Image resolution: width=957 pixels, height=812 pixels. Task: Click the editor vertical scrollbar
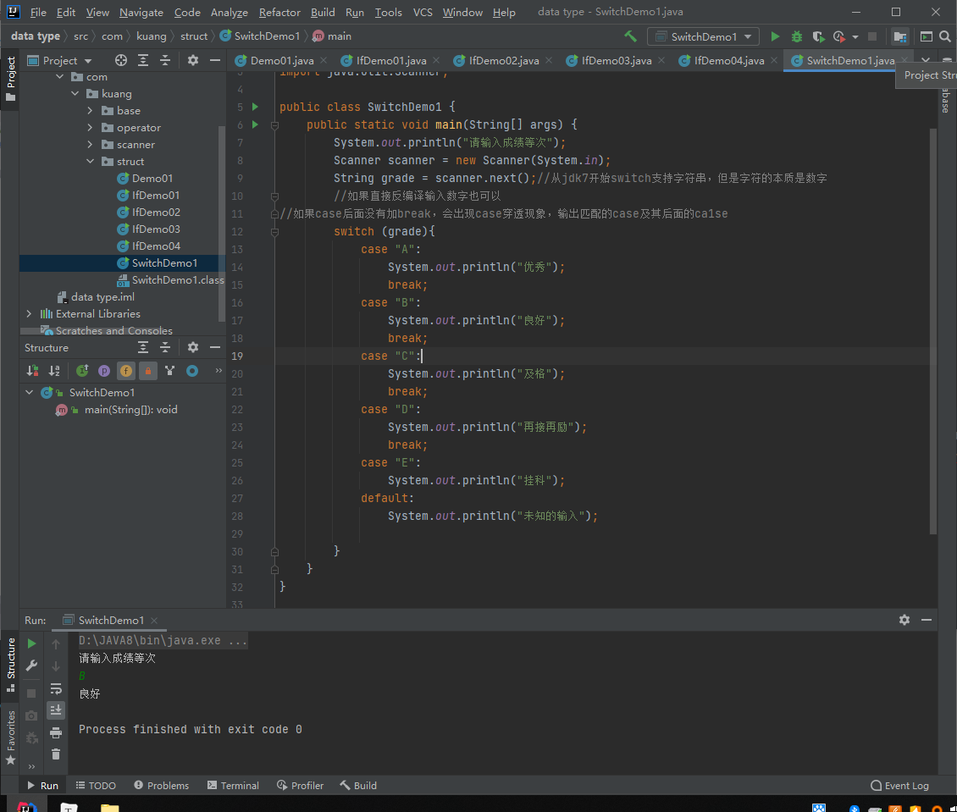[933, 330]
